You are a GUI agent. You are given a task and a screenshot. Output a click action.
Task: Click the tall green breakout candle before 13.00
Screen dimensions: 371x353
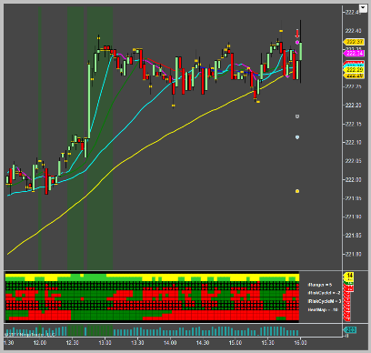pyautogui.click(x=89, y=100)
